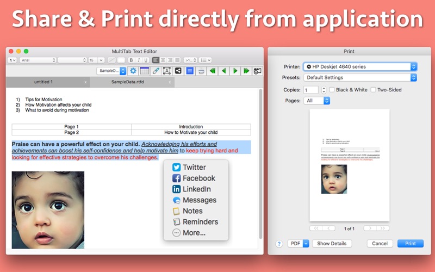The width and height of the screenshot is (435, 272).
Task: Enable Two-Sided checkbox
Action: click(x=374, y=90)
